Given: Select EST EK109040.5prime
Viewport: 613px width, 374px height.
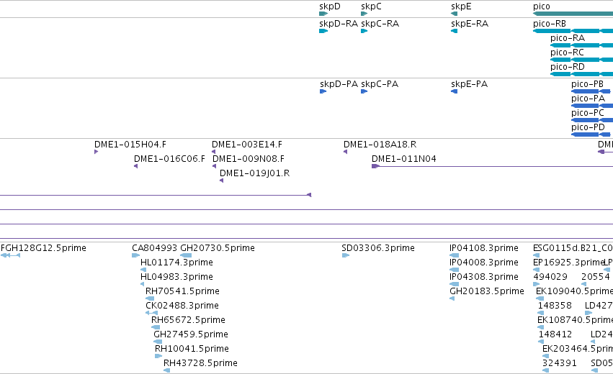Looking at the screenshot, I should [540, 298].
